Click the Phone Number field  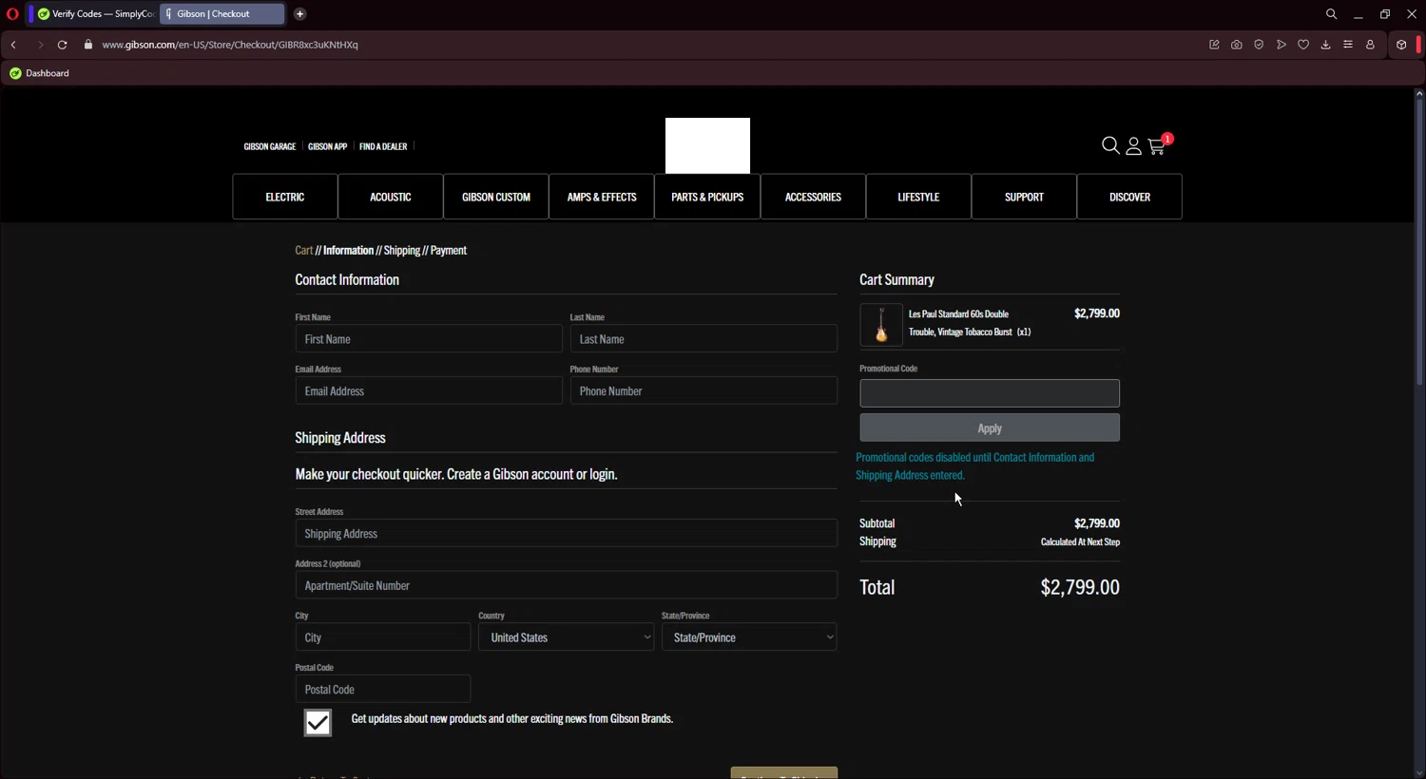[x=703, y=390]
